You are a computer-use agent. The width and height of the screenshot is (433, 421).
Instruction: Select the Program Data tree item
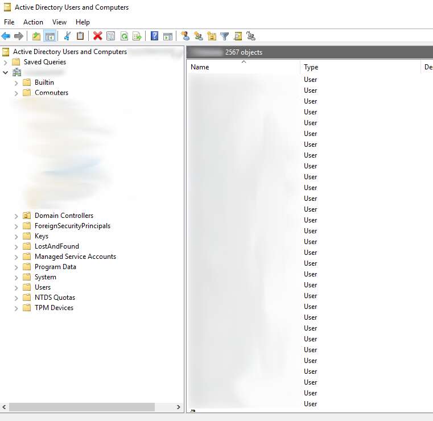[x=55, y=266]
